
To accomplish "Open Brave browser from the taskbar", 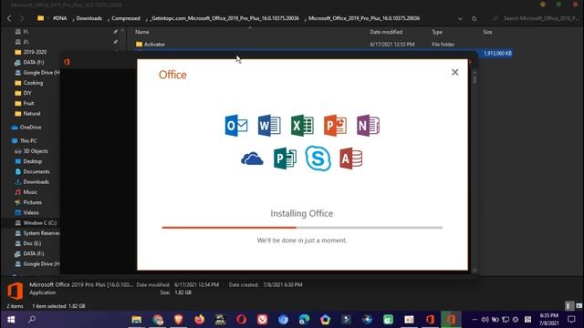I will coord(179,320).
